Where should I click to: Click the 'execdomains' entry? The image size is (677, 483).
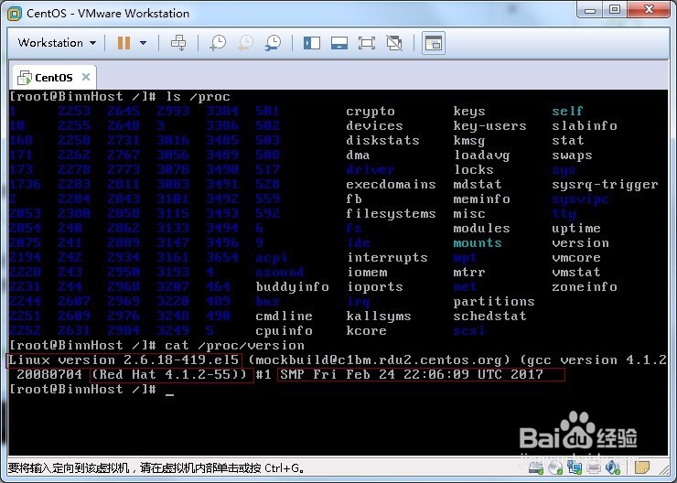tap(391, 184)
